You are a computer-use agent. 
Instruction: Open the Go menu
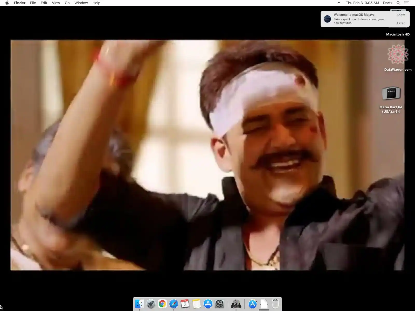67,3
